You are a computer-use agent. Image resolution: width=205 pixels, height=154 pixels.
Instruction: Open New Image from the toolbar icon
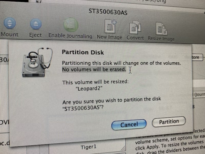[x=110, y=26]
